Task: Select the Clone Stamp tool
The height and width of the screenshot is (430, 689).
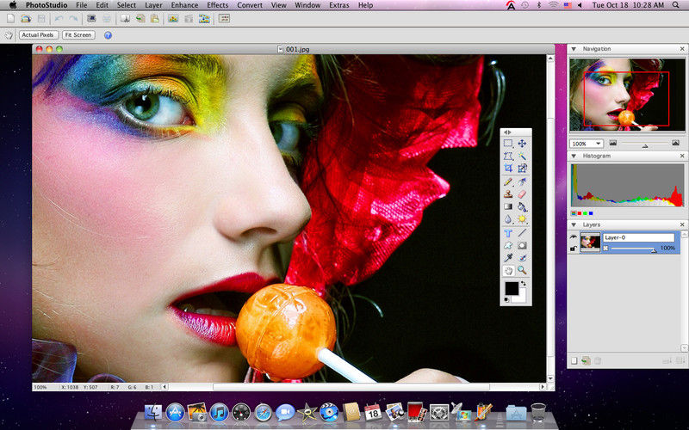Action: pyautogui.click(x=508, y=194)
